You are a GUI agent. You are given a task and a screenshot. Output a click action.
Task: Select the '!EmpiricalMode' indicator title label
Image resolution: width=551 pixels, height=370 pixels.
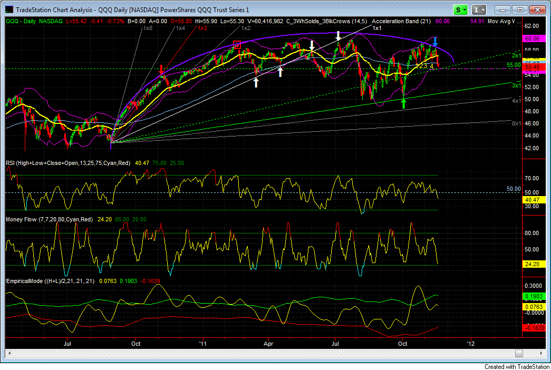coord(50,281)
